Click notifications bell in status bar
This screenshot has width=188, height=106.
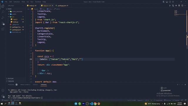click(185, 100)
